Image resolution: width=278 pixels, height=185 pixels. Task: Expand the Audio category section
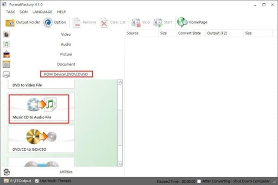point(66,44)
